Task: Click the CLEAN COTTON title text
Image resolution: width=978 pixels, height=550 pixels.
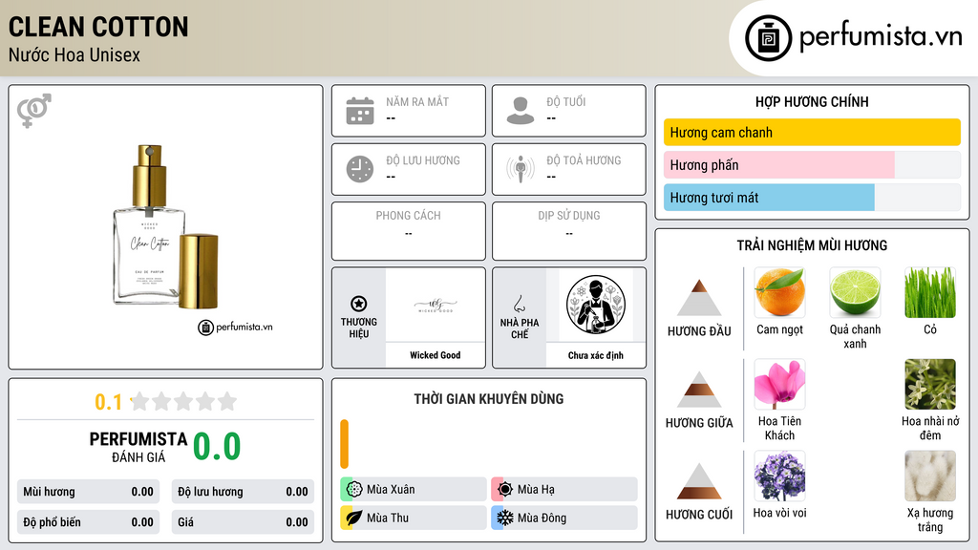Action: 98,27
